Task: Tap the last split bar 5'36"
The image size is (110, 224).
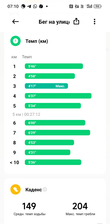Action: click(53, 162)
